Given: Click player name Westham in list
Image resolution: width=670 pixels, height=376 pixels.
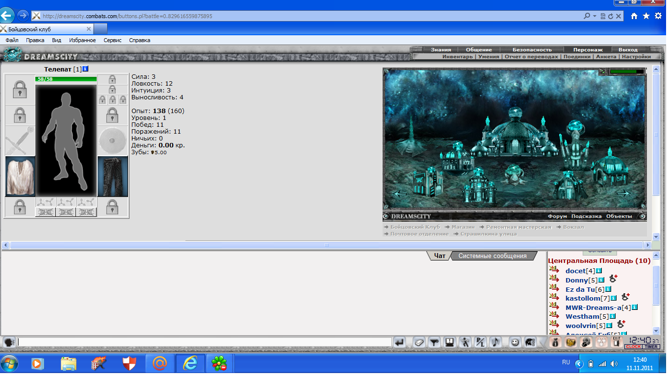Looking at the screenshot, I should click(x=582, y=316).
